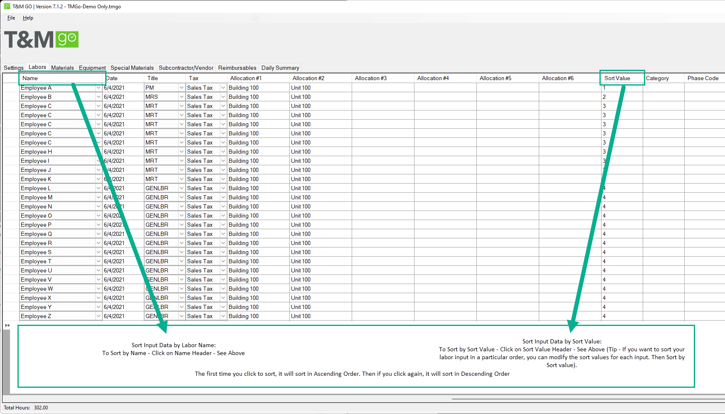
Task: Click the Category cell for Employee C first row
Action: 663,106
